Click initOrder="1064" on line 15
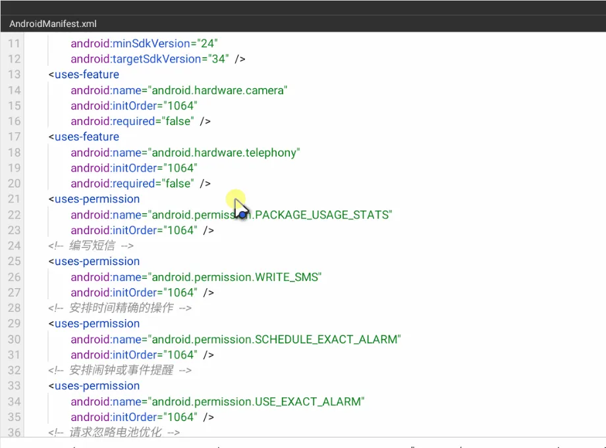 click(x=134, y=106)
